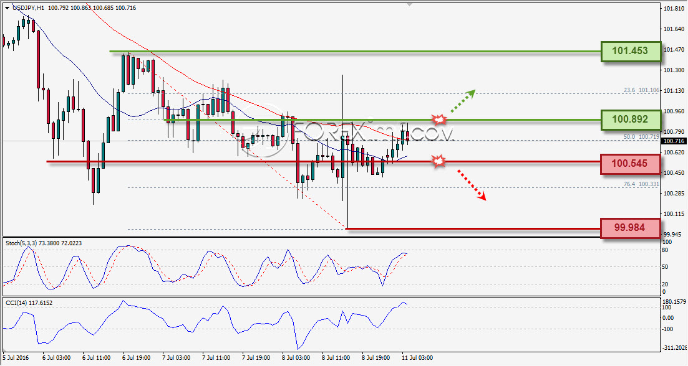This screenshot has height=366, width=688.
Task: Select the 100.545 red support label
Action: (x=630, y=164)
